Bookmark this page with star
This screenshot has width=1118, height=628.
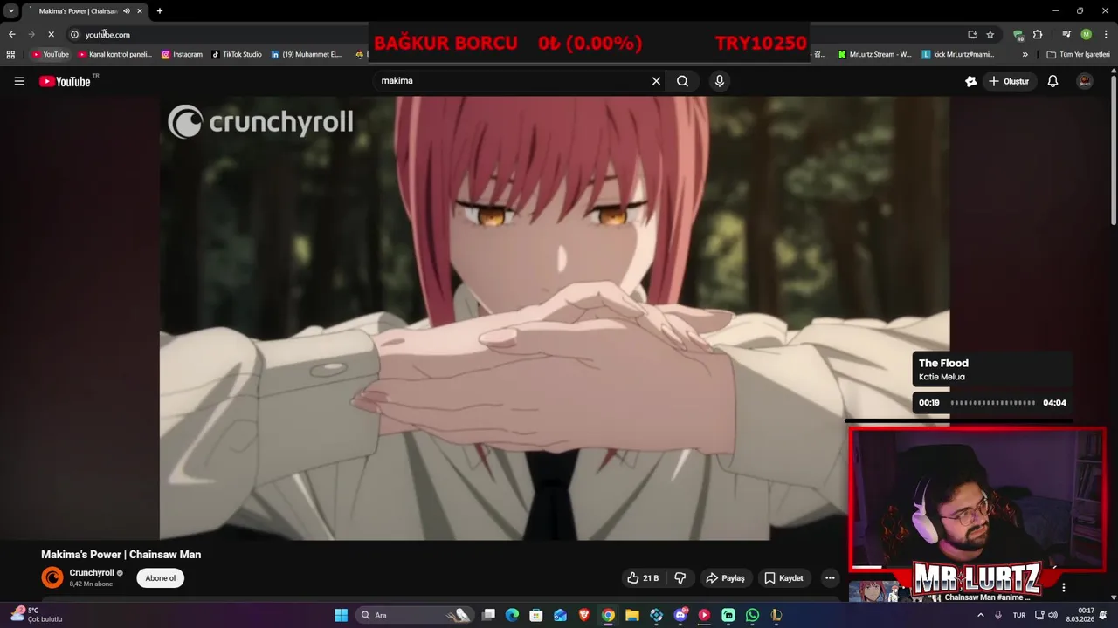(x=990, y=34)
